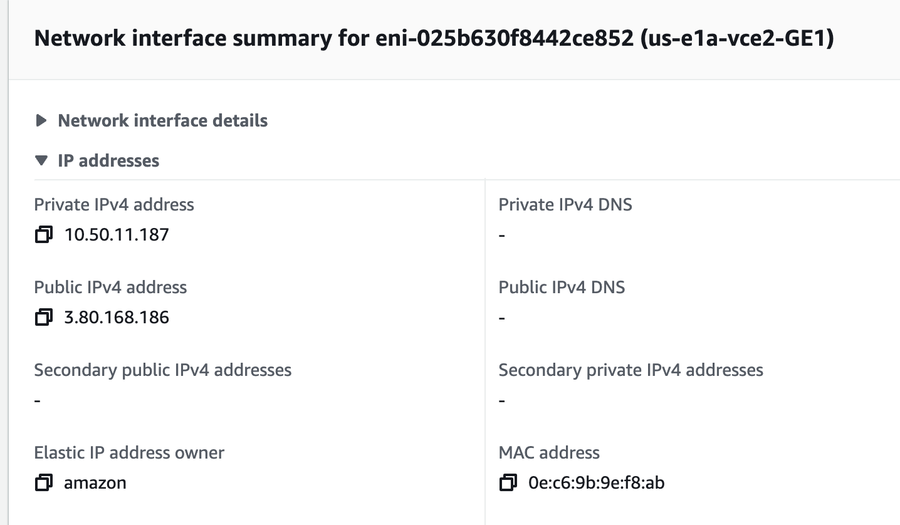Copy the public IPv4 address 3.80.168.186
The image size is (900, 525).
pyautogui.click(x=43, y=318)
